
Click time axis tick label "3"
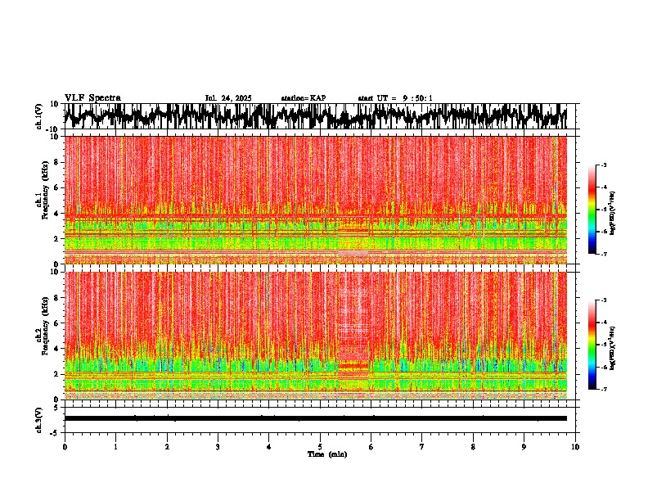tap(218, 447)
